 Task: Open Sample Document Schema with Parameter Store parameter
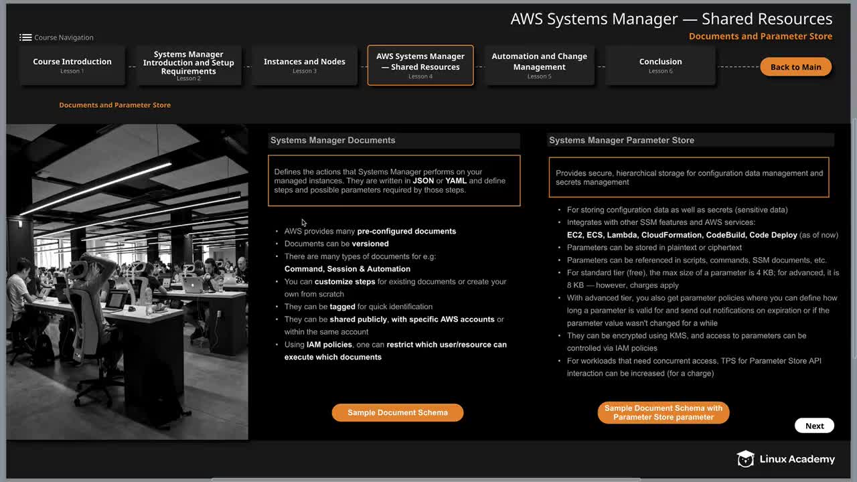664,412
